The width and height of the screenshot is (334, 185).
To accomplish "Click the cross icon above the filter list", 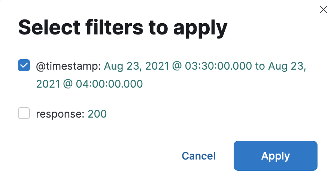I will click(x=324, y=9).
